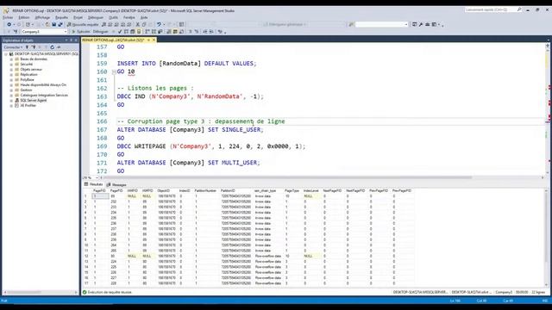Expand the Gestion folder
Image resolution: width=552 pixels, height=310 pixels.
tap(11, 90)
